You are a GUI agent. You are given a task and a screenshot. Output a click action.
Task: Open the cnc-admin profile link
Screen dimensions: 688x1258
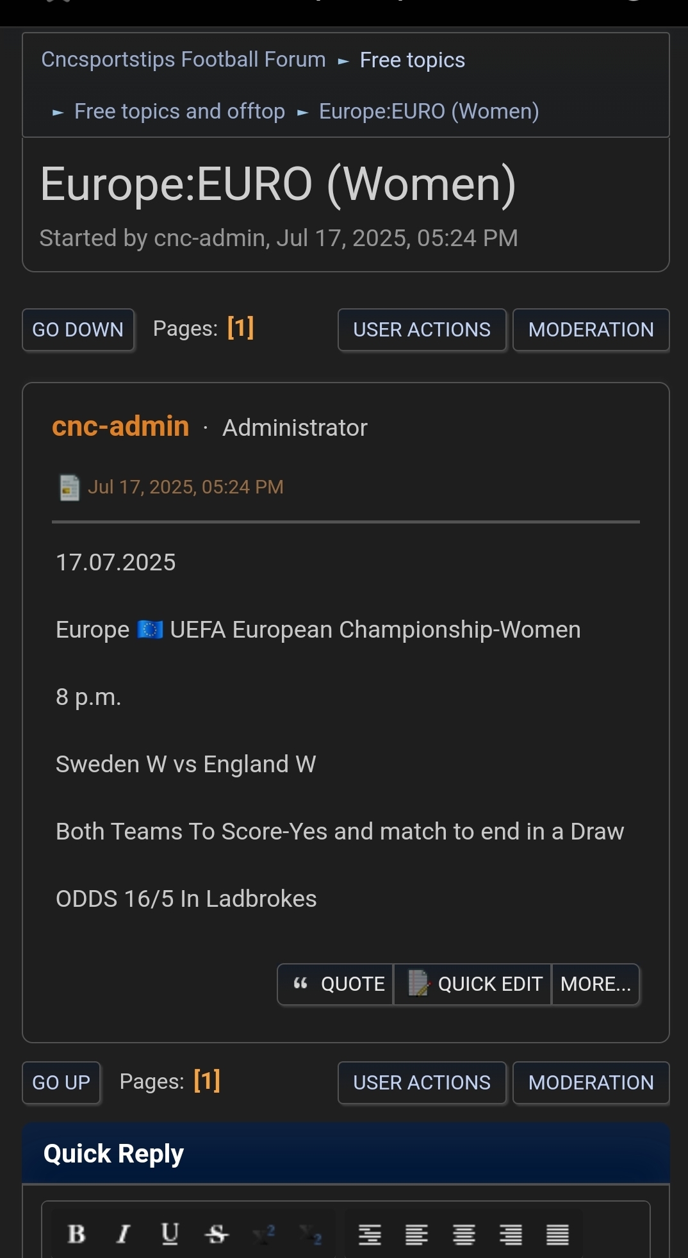coord(120,426)
